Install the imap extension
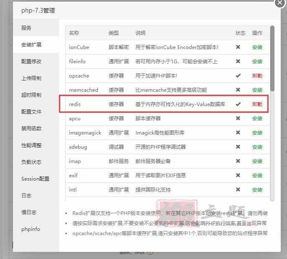287x259 pixels. [257, 161]
